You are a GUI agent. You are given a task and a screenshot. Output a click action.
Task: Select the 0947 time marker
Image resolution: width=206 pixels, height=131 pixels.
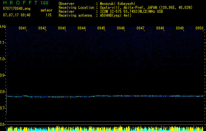[140, 28]
